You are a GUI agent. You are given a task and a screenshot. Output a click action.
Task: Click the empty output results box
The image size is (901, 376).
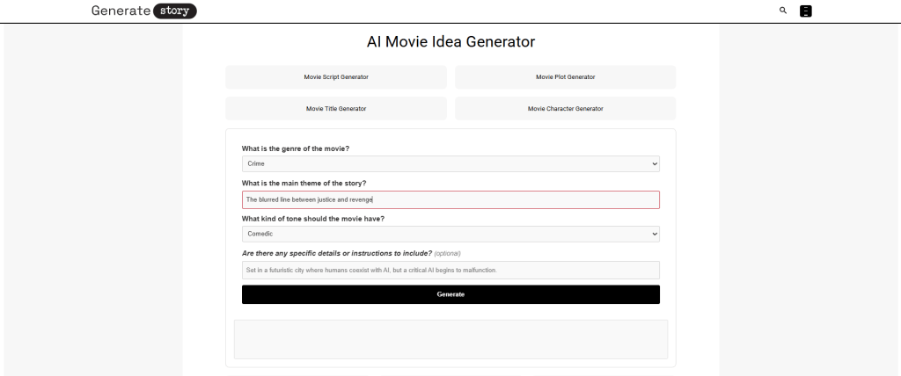click(450, 339)
